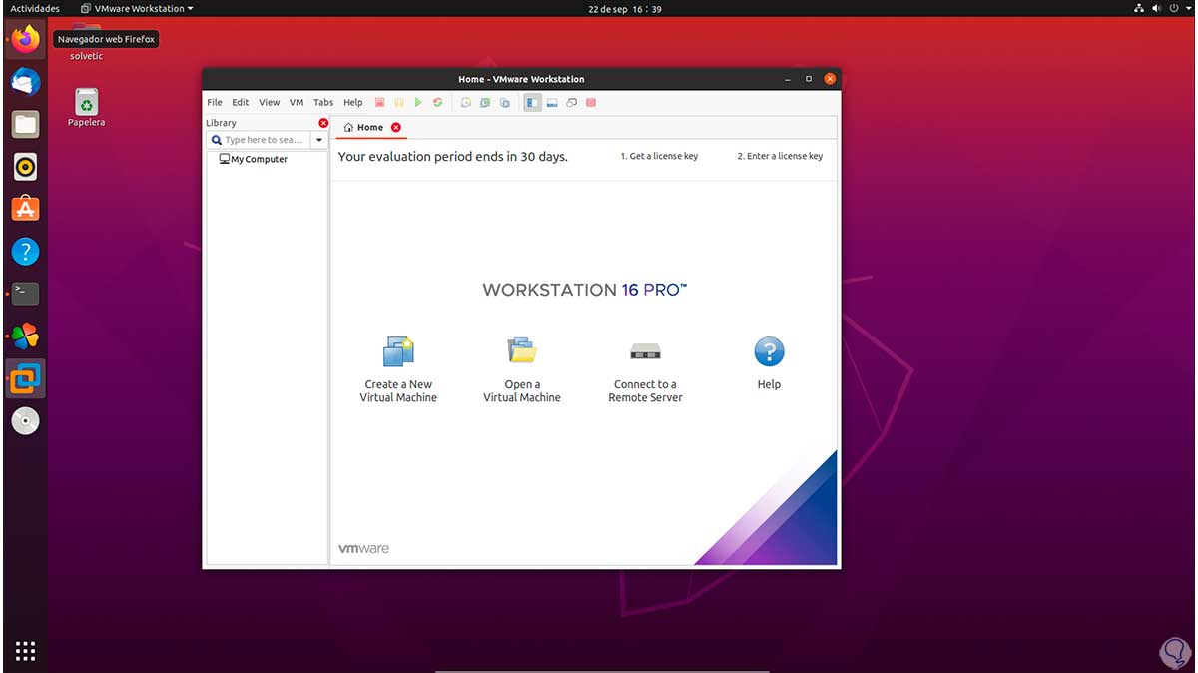Close the Home tab with red X
This screenshot has height=673, width=1198.
tap(396, 127)
